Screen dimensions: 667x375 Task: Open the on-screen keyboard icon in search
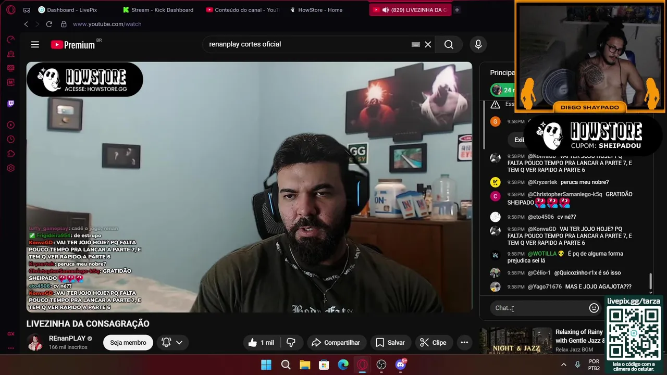[415, 44]
